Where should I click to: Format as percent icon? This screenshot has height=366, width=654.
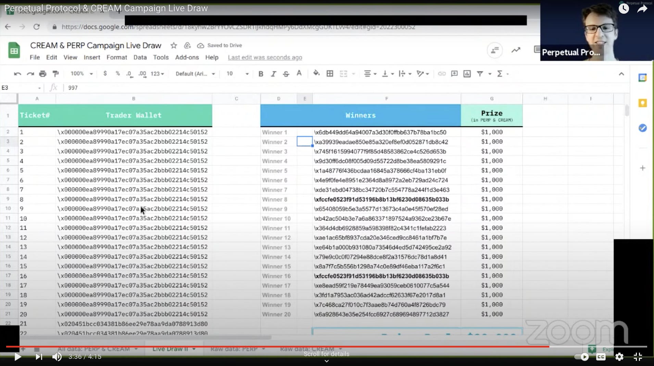click(117, 73)
